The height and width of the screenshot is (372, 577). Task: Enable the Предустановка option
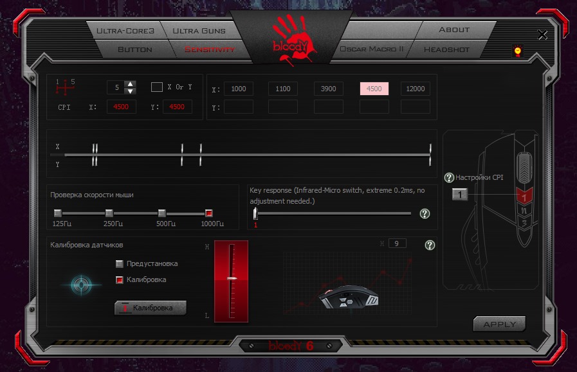tap(119, 263)
